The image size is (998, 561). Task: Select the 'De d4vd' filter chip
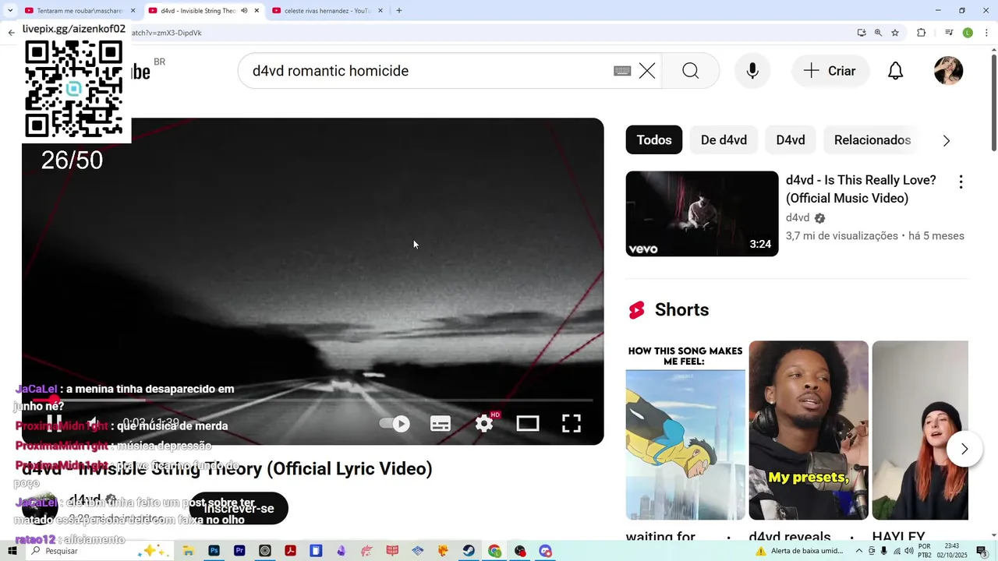724,140
